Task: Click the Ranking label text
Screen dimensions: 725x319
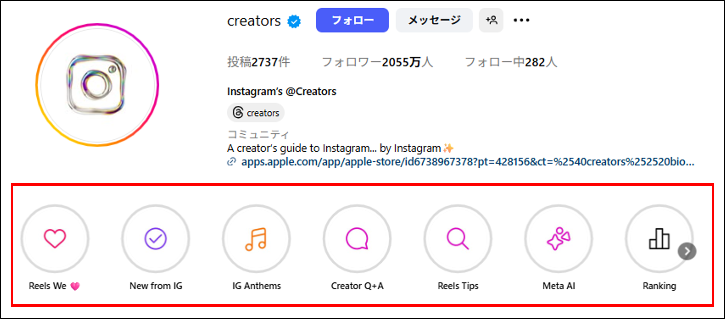Action: pyautogui.click(x=659, y=286)
